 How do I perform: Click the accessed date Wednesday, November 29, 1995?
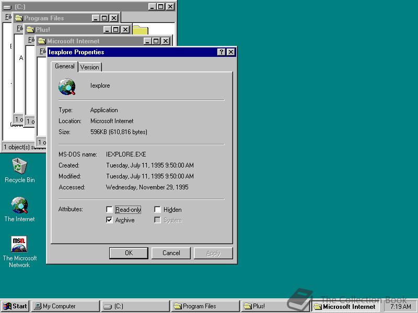[x=147, y=187]
